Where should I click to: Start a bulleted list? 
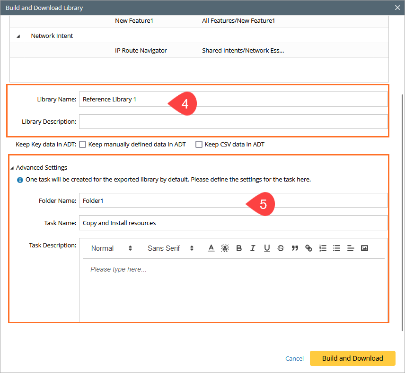336,248
